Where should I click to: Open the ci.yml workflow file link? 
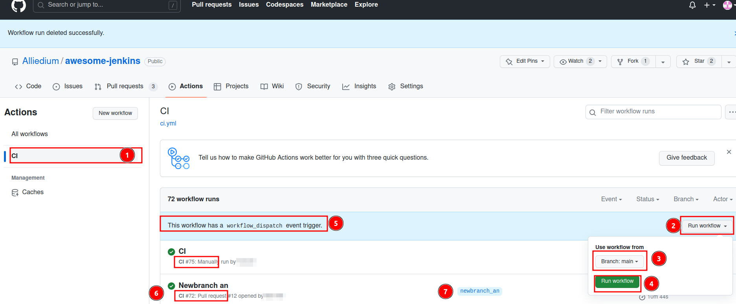pos(168,124)
